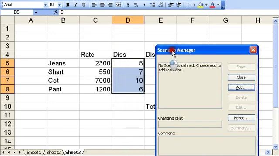
Task: Align cell text left
Action: coord(94,5)
